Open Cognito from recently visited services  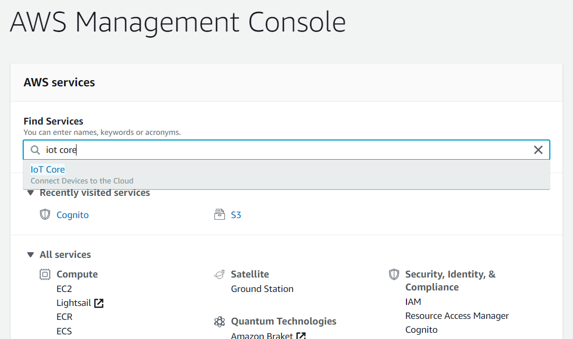[x=72, y=215]
